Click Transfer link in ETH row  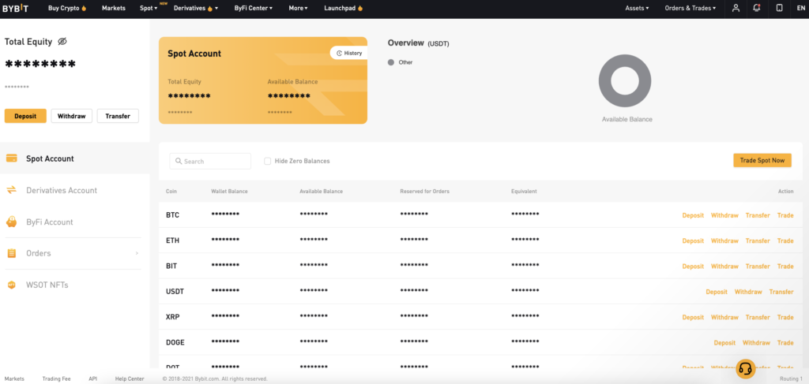pyautogui.click(x=758, y=241)
